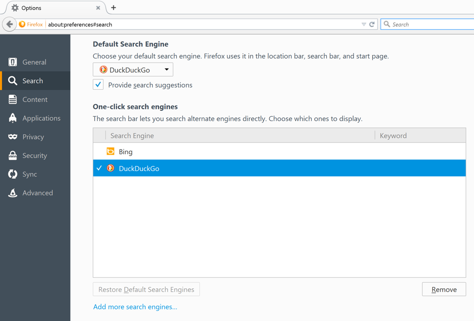This screenshot has height=321, width=474.
Task: Expand the location bar autocomplete arrow
Action: click(363, 24)
